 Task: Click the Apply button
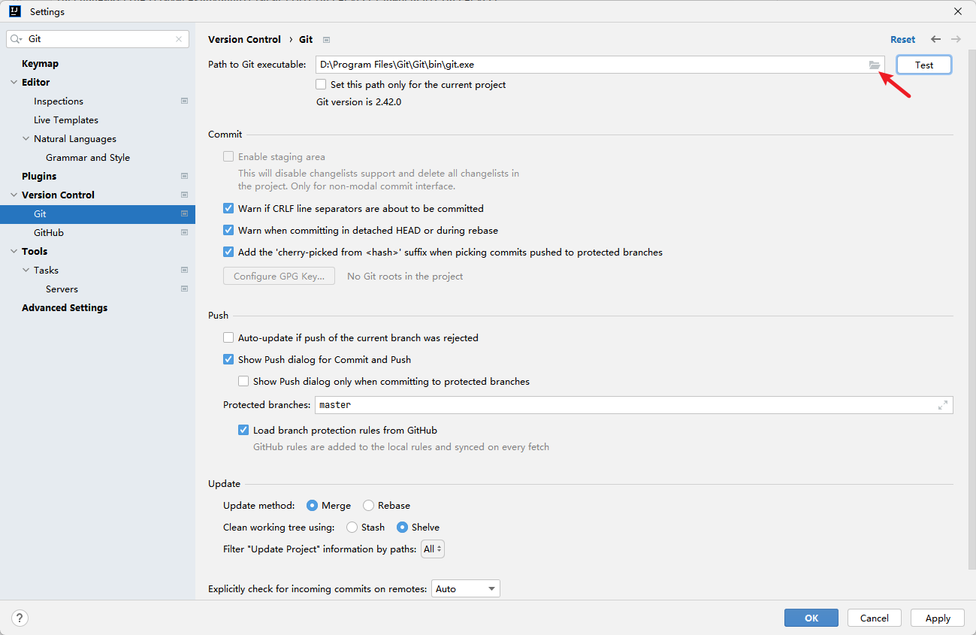click(x=938, y=618)
